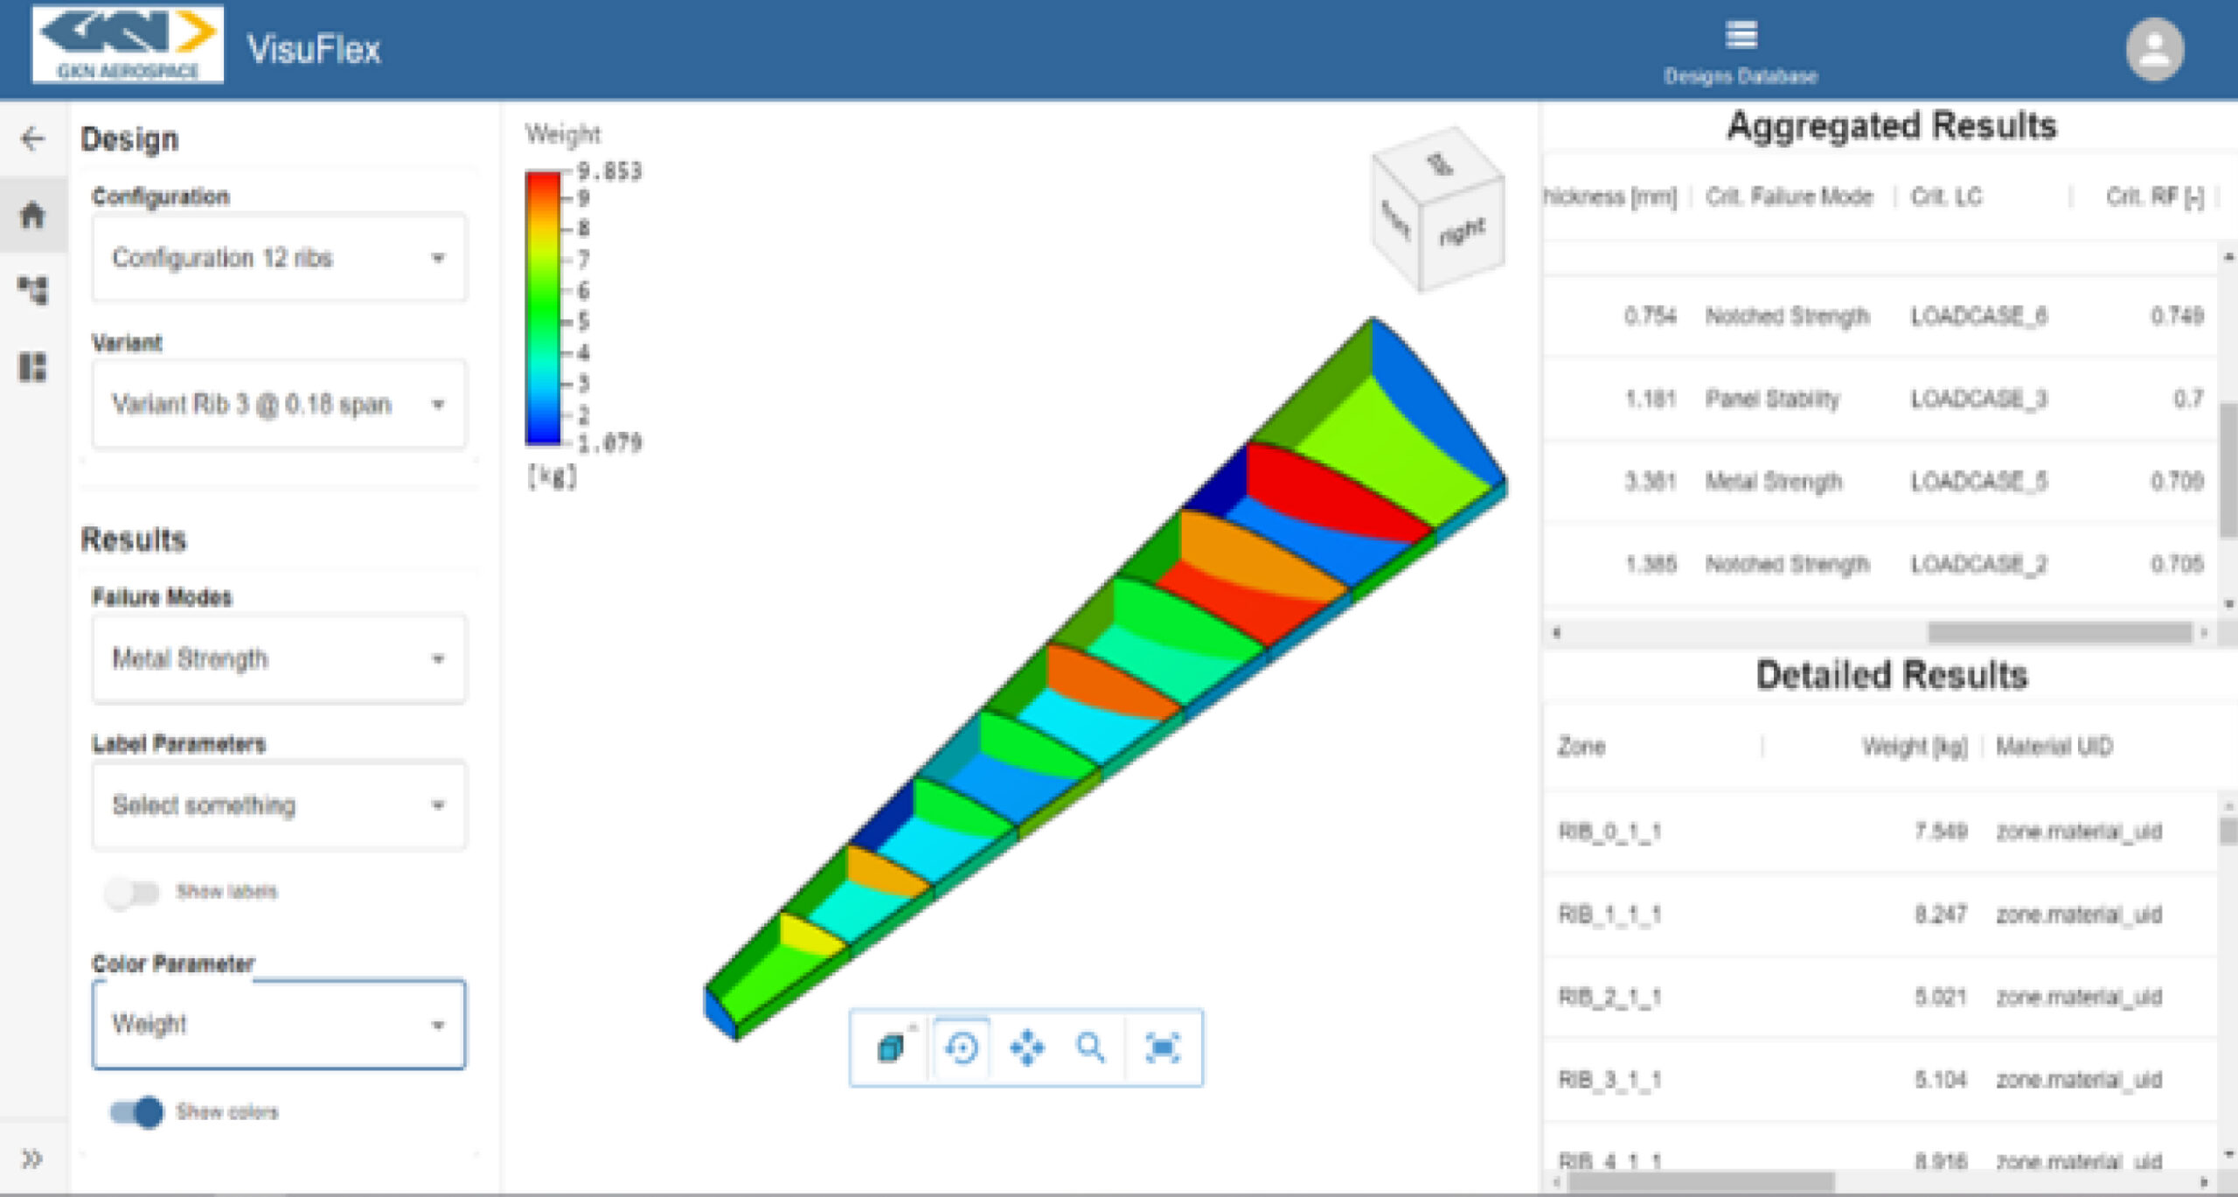Viewport: 2238px width, 1197px height.
Task: Enable the Show labels toggle
Action: 133,893
